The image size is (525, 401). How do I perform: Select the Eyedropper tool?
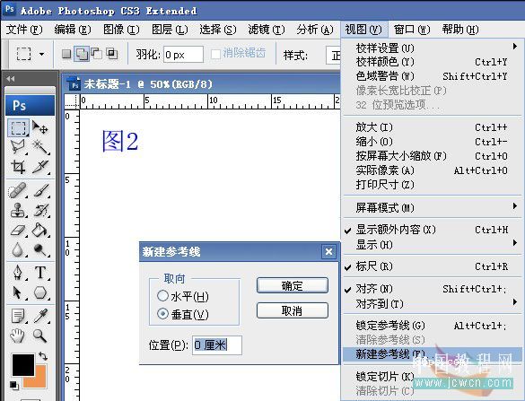click(40, 316)
